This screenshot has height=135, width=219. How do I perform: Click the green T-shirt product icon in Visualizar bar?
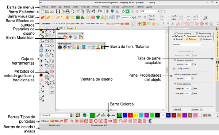tap(98, 18)
